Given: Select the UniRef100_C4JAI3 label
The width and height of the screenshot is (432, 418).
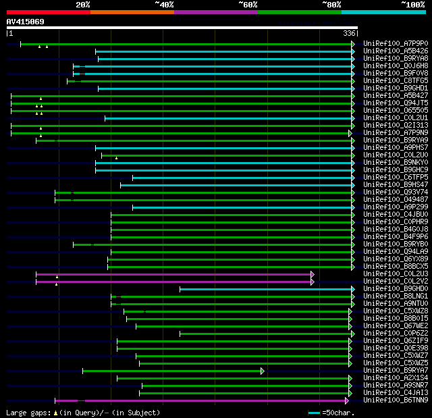Looking at the screenshot, I should 396,393.
